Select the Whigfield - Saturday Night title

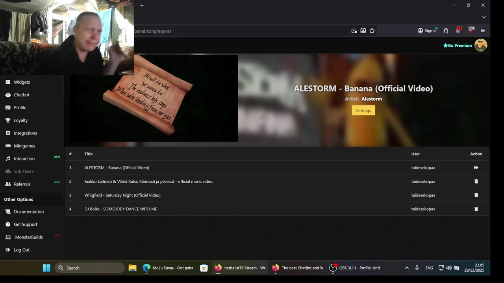(x=122, y=195)
